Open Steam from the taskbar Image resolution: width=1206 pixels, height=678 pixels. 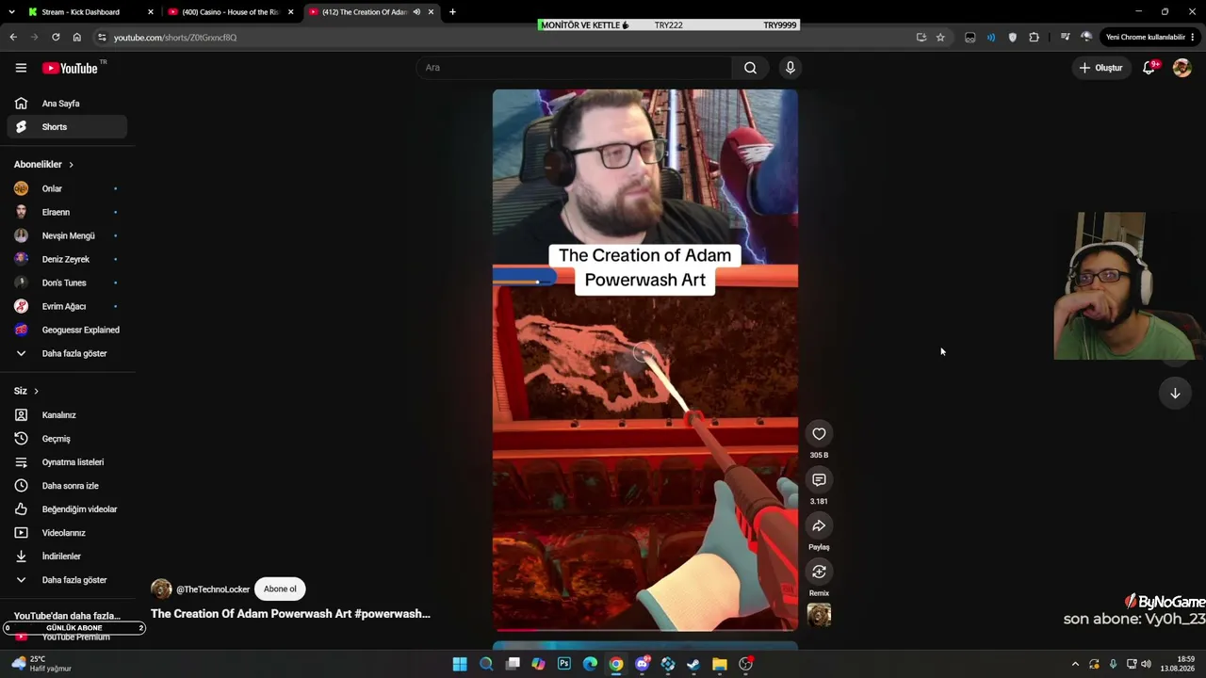[693, 664]
